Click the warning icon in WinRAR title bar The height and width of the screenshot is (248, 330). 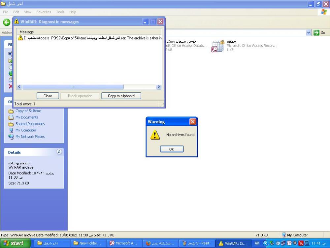click(16, 21)
